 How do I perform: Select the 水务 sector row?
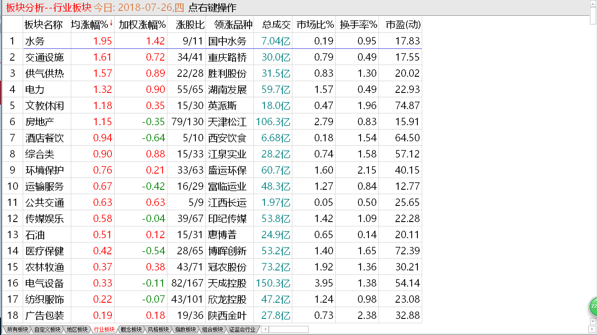(x=212, y=41)
